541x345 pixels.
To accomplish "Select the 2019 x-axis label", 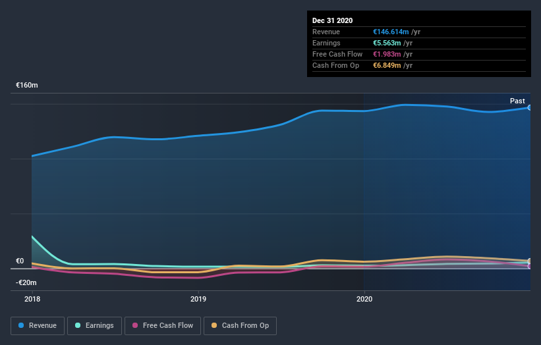I will click(198, 299).
